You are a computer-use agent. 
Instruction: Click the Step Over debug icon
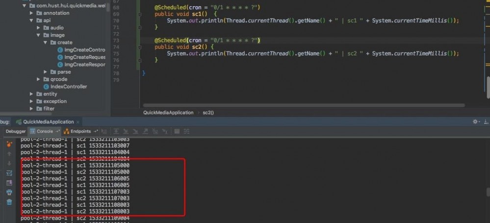(x=116, y=132)
